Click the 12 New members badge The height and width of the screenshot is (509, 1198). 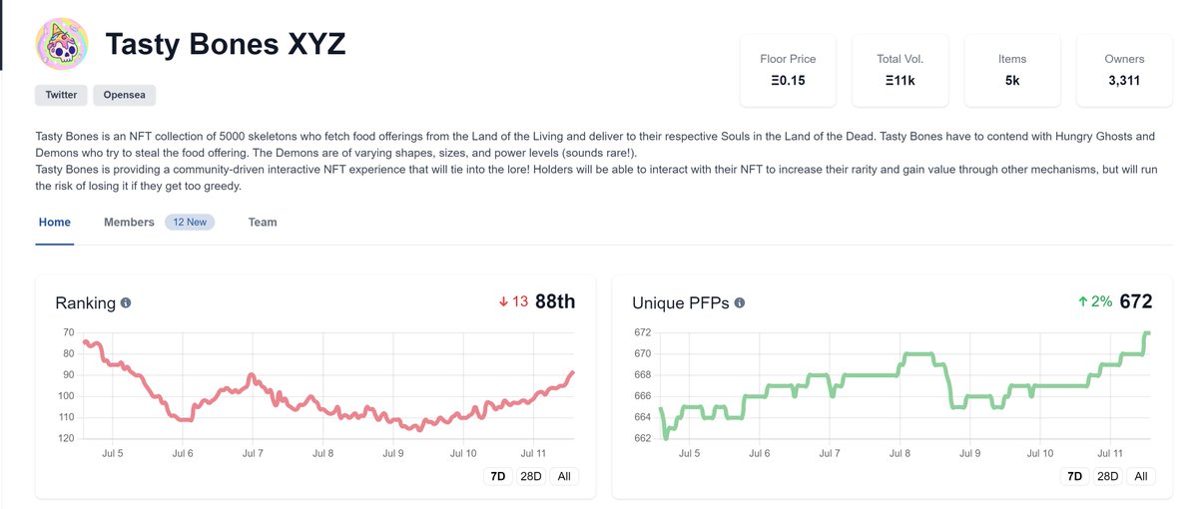coord(190,222)
